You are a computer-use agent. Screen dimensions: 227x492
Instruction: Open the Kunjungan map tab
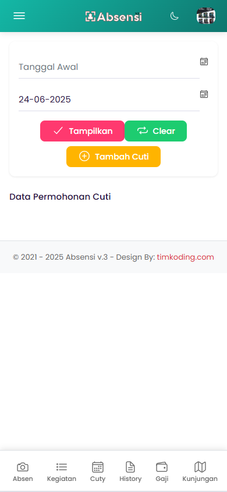(200, 472)
